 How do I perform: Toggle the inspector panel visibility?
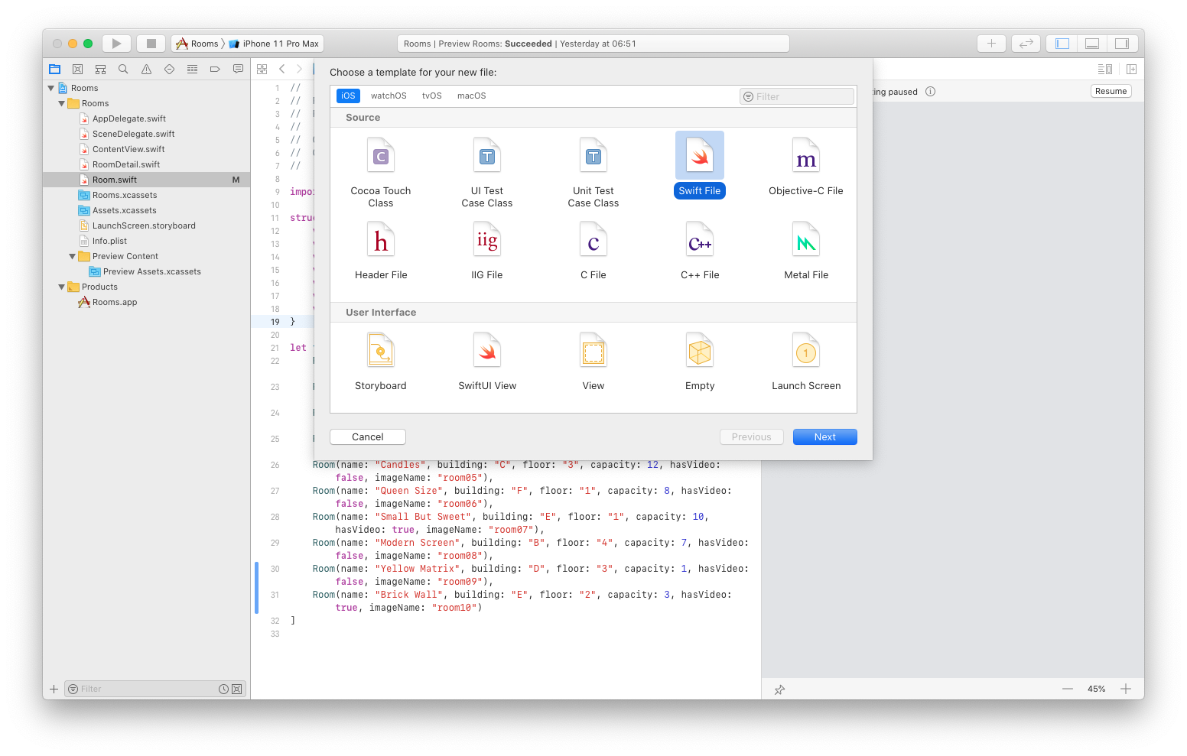1122,44
